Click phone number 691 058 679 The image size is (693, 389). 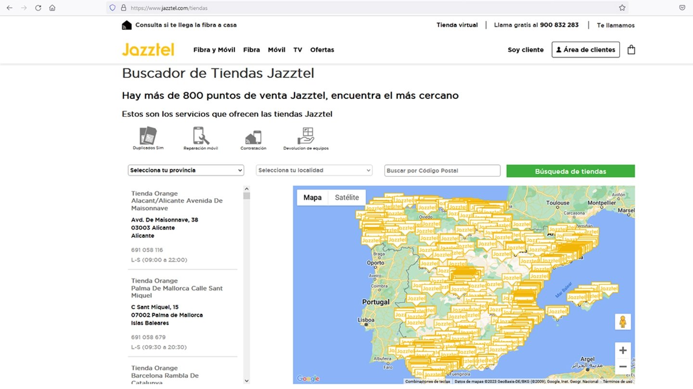(x=148, y=337)
